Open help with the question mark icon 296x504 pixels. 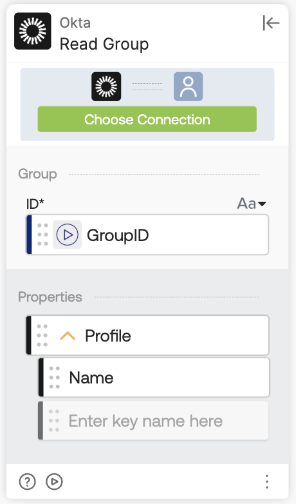point(27,481)
